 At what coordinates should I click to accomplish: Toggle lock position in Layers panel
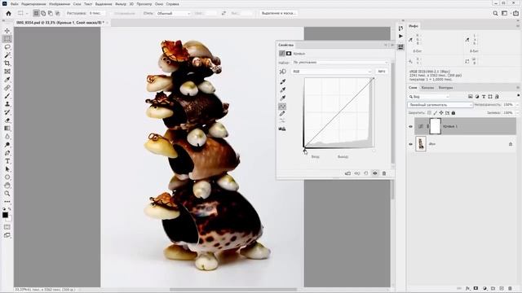(441, 113)
